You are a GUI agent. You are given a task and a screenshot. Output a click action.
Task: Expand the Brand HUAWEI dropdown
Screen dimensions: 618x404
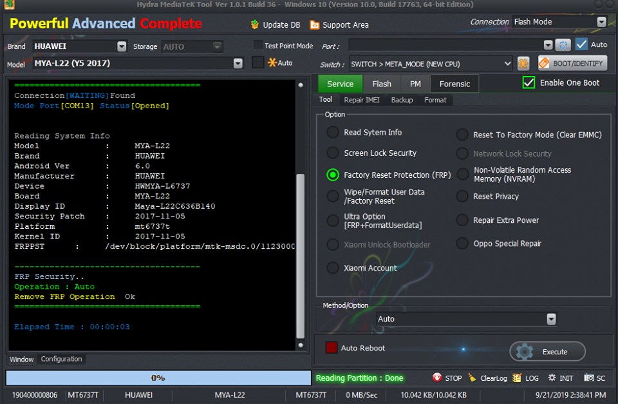(122, 46)
